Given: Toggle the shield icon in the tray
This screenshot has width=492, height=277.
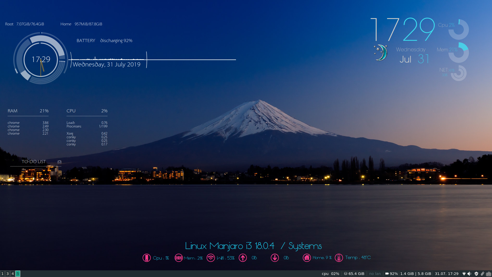Looking at the screenshot, I should [476, 274].
